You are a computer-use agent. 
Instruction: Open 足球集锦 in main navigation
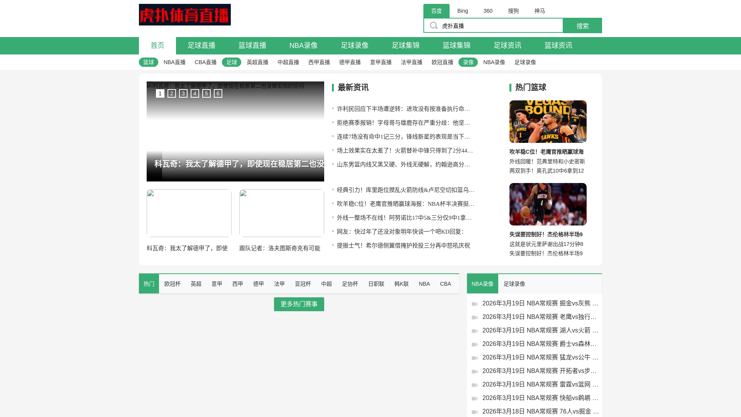click(406, 46)
